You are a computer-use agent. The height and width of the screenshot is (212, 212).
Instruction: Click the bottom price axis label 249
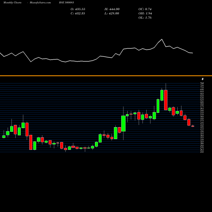click(202, 152)
